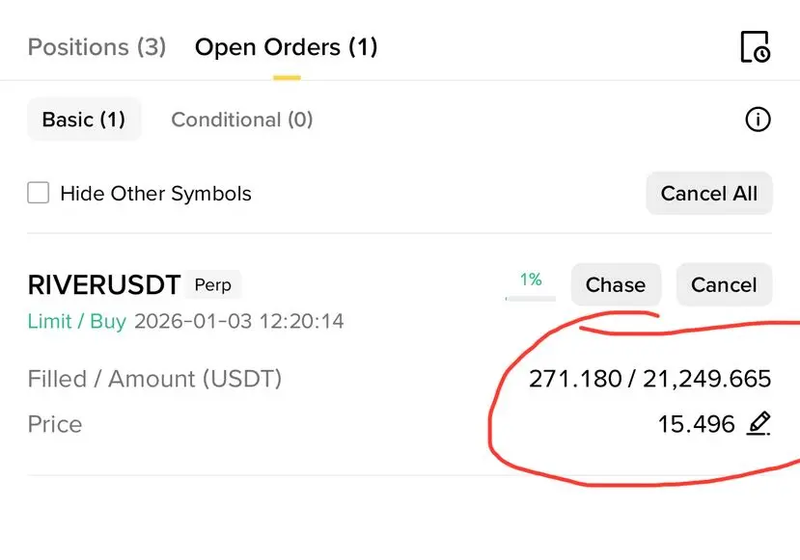Screen dimensions: 800x560
Task: Click the Perp badge
Action: click(213, 285)
